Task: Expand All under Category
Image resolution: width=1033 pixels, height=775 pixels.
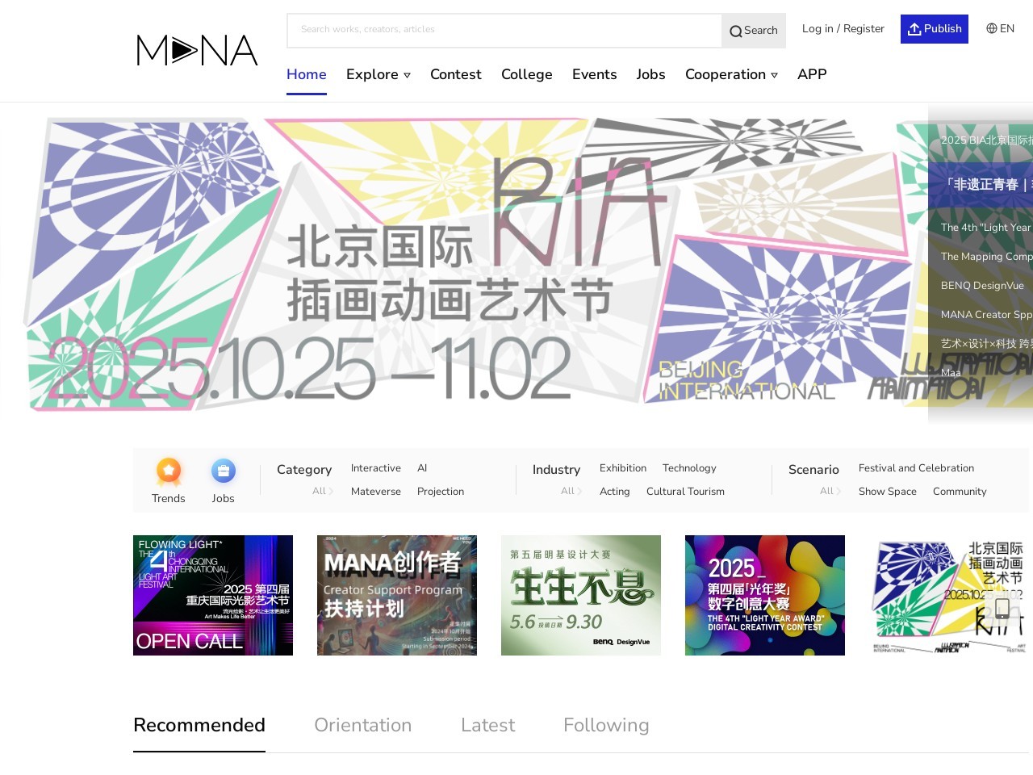Action: [322, 491]
